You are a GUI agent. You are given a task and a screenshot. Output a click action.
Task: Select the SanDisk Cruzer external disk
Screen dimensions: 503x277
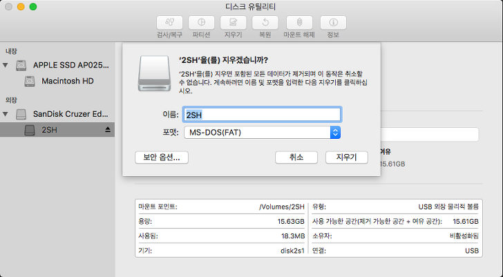(70, 114)
